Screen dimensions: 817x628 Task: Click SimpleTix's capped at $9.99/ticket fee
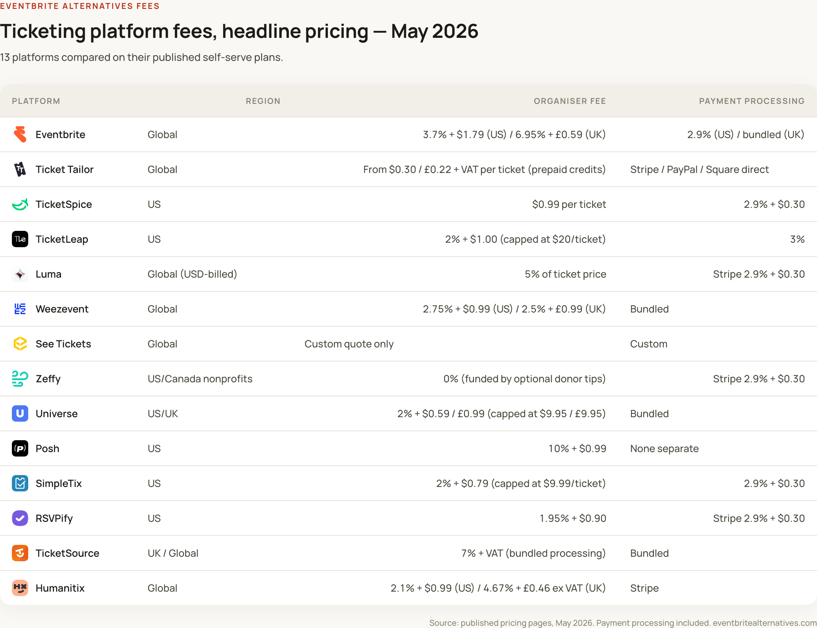(x=521, y=483)
